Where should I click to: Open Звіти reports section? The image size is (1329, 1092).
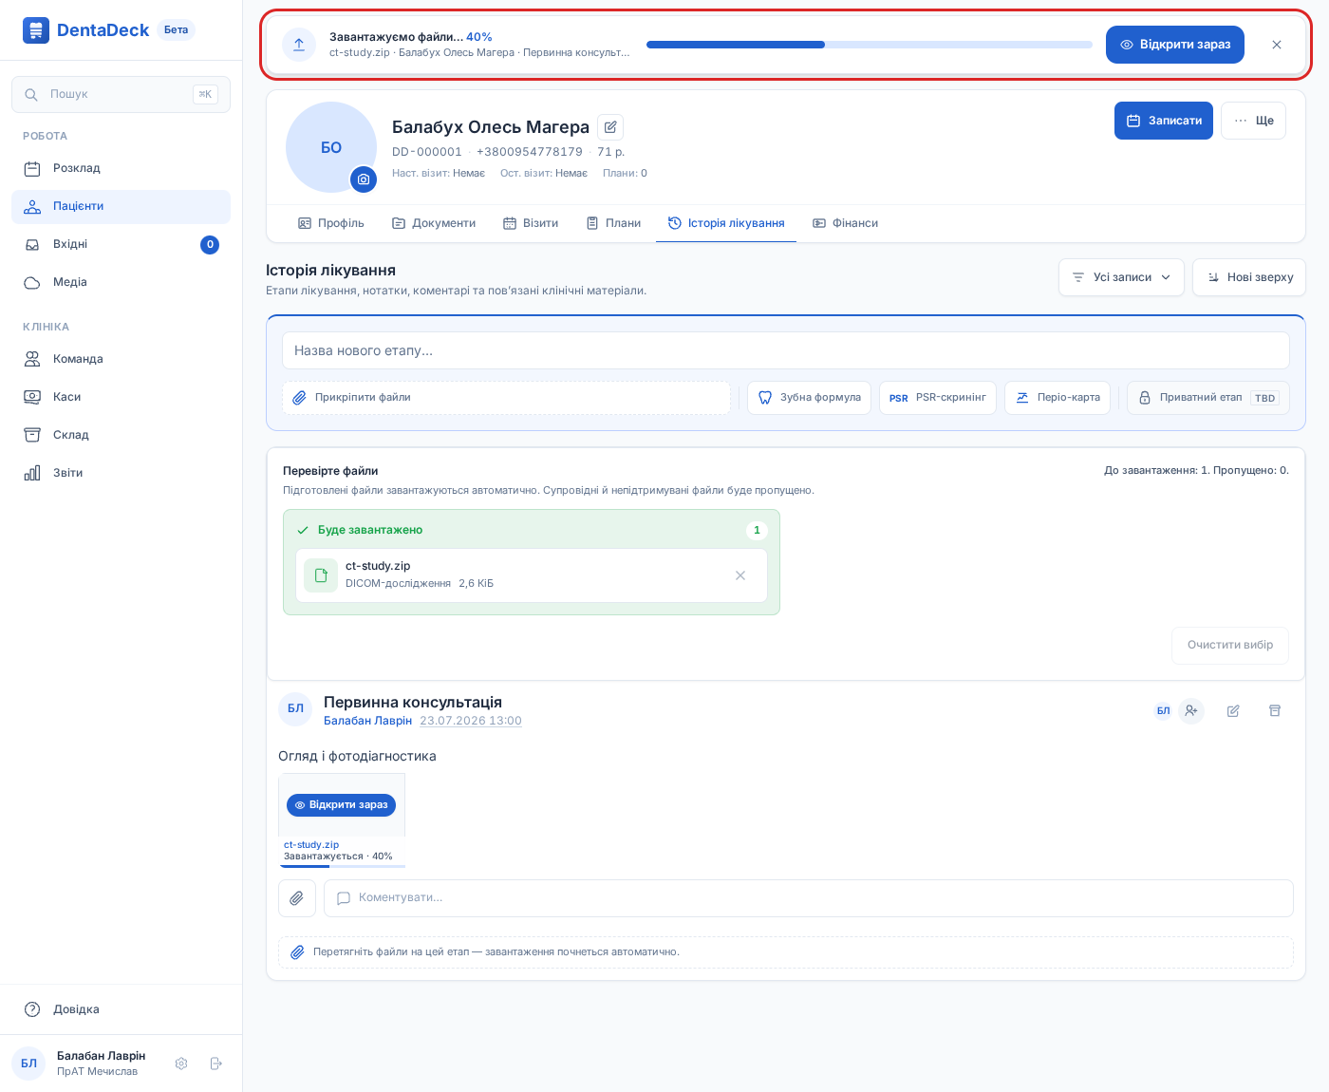[x=122, y=473]
